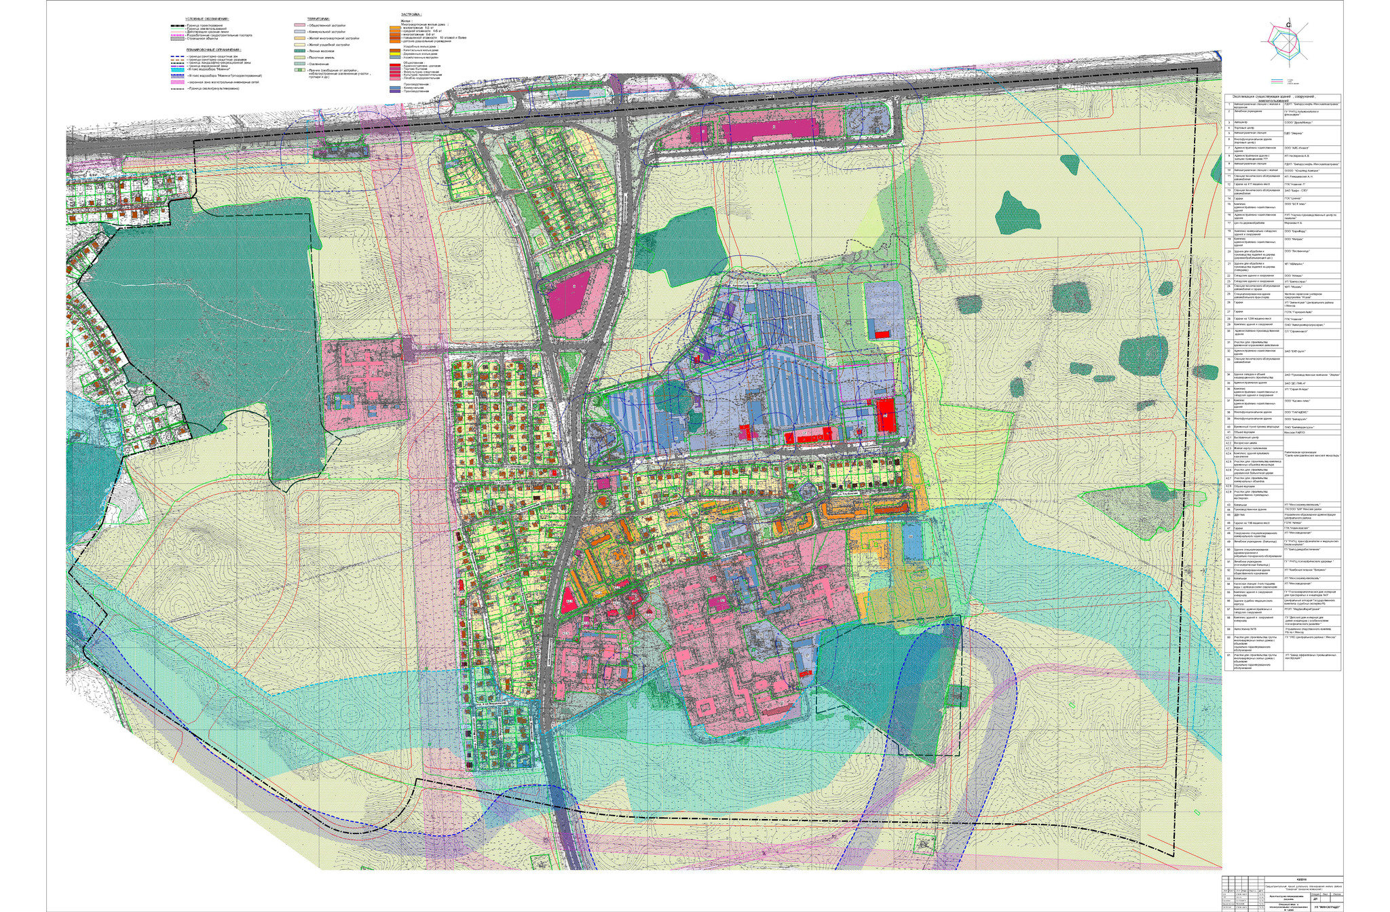Image resolution: width=1390 pixels, height=912 pixels.
Task: Click the 'ДДУ №4' table row
Action: click(1283, 516)
